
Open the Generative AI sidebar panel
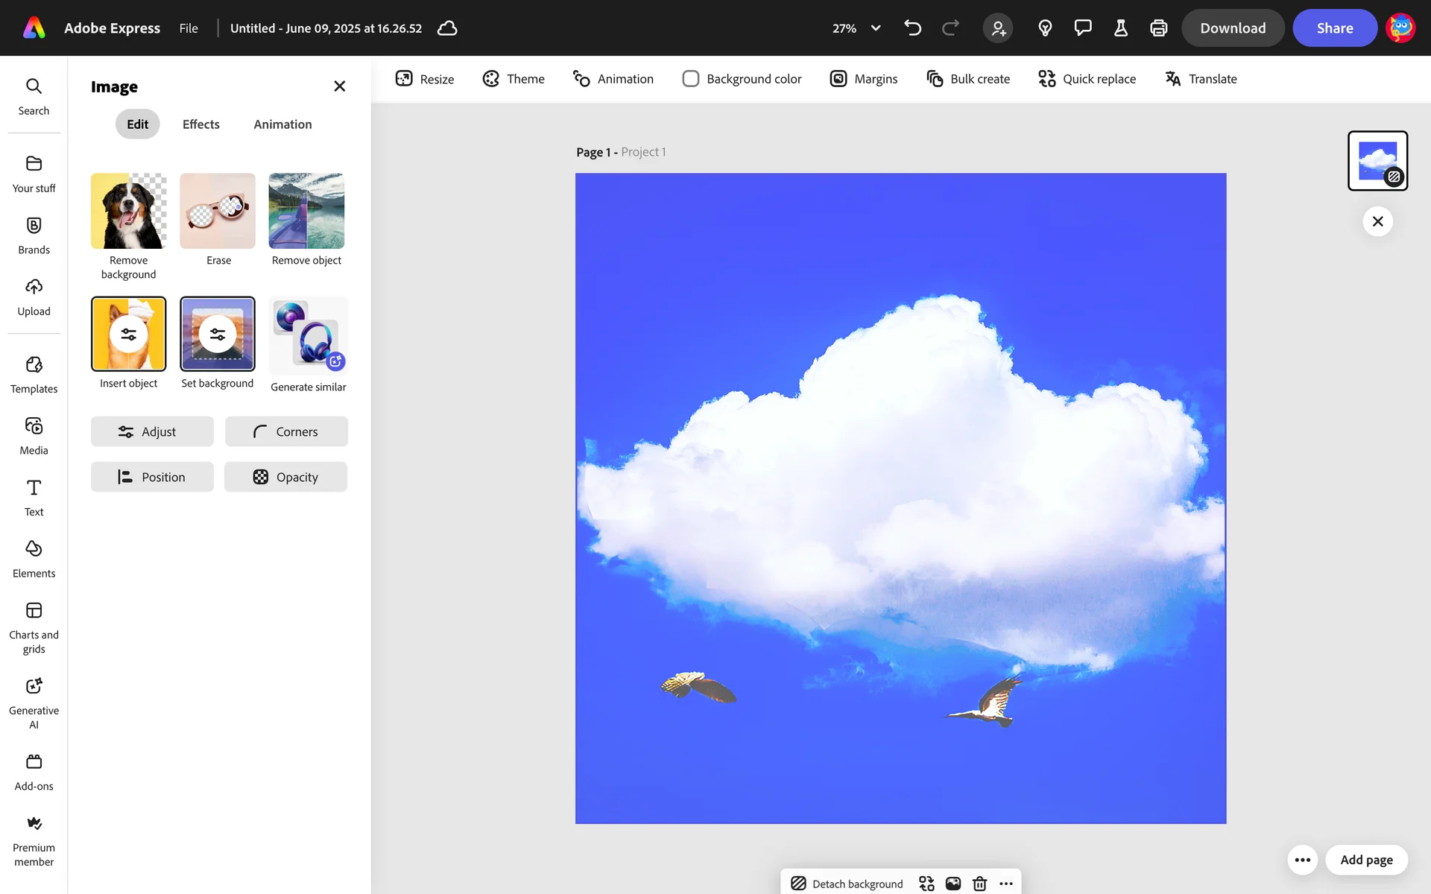pos(34,703)
